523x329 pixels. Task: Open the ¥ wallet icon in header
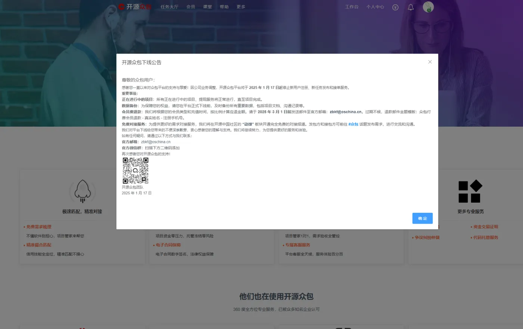point(395,7)
